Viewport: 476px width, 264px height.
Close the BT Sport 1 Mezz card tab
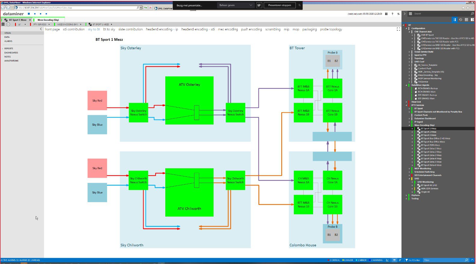pos(30,20)
